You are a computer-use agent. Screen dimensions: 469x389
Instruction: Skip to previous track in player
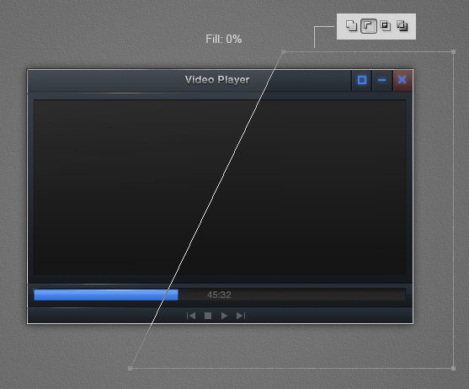point(191,316)
